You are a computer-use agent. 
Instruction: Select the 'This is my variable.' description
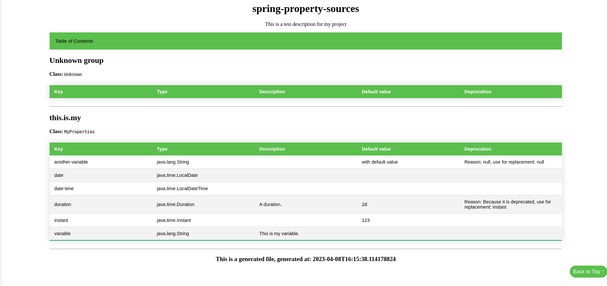(x=306, y=234)
